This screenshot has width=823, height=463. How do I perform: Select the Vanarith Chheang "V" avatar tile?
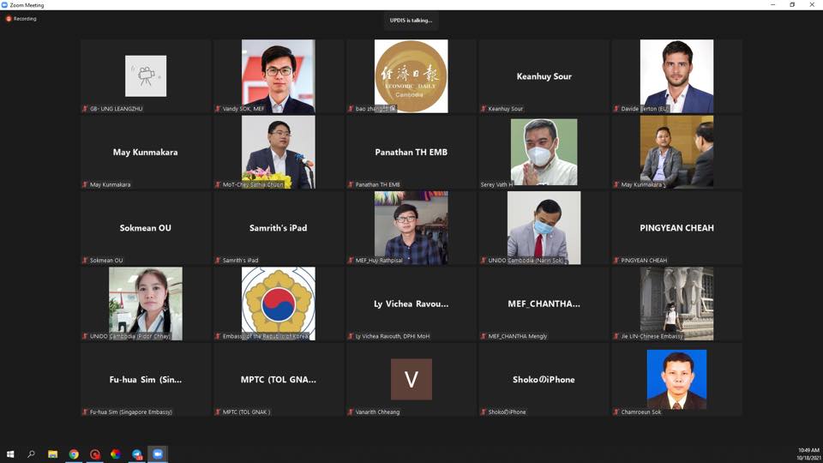click(411, 380)
